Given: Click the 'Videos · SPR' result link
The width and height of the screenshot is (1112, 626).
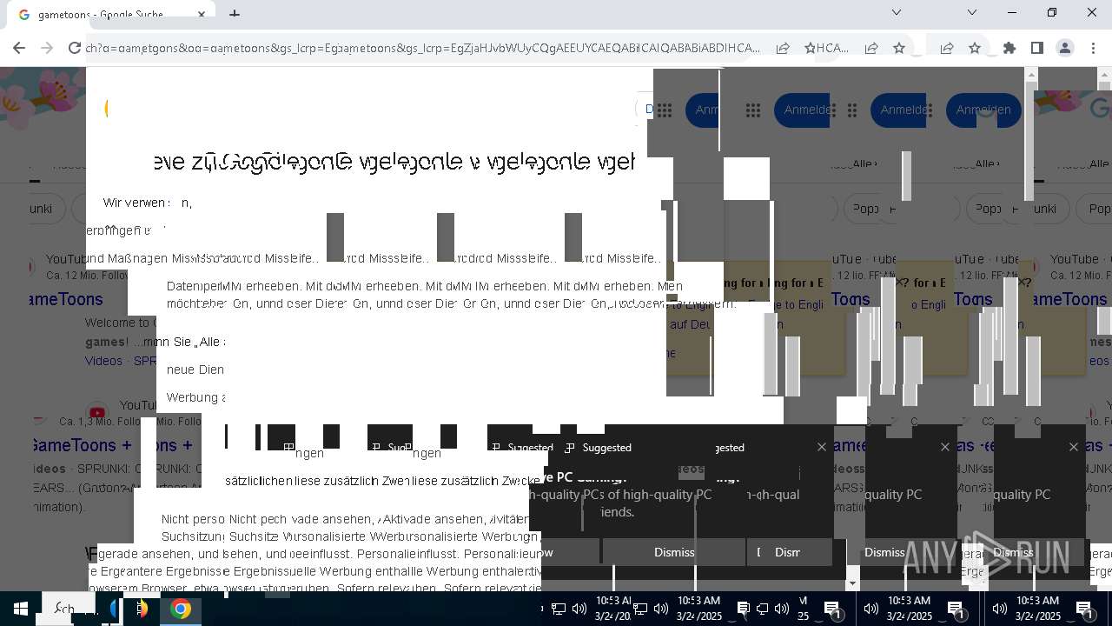Looking at the screenshot, I should tap(120, 361).
